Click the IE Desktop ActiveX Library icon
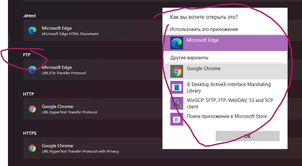 point(177,87)
